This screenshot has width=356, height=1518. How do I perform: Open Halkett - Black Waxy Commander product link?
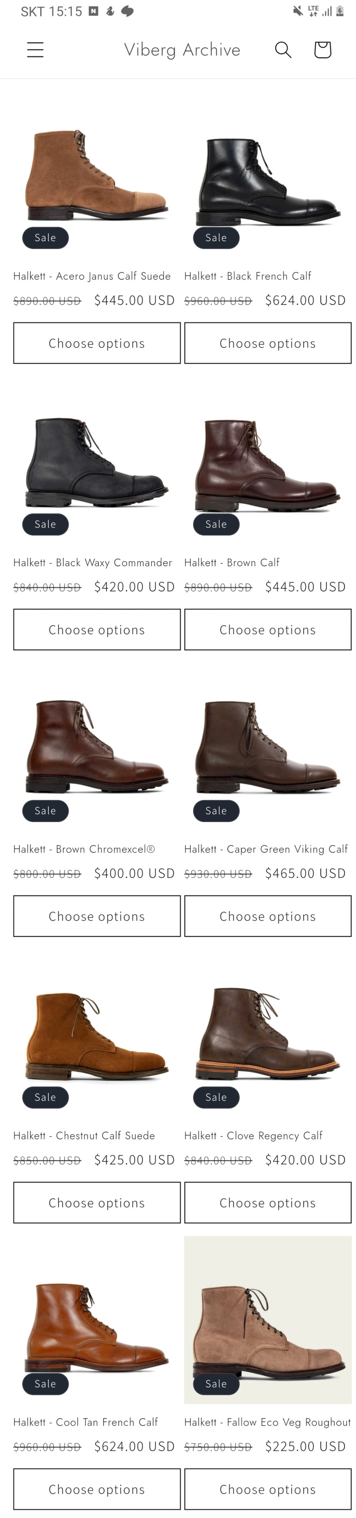pyautogui.click(x=92, y=562)
